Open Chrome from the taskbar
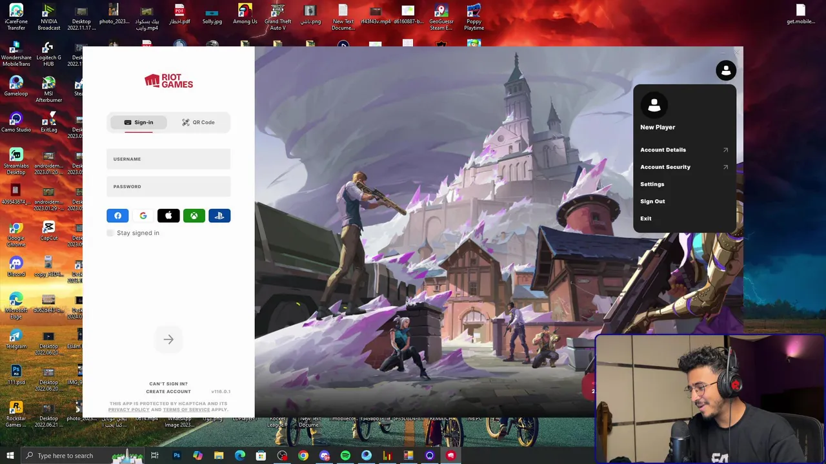Image resolution: width=826 pixels, height=464 pixels. (x=303, y=456)
